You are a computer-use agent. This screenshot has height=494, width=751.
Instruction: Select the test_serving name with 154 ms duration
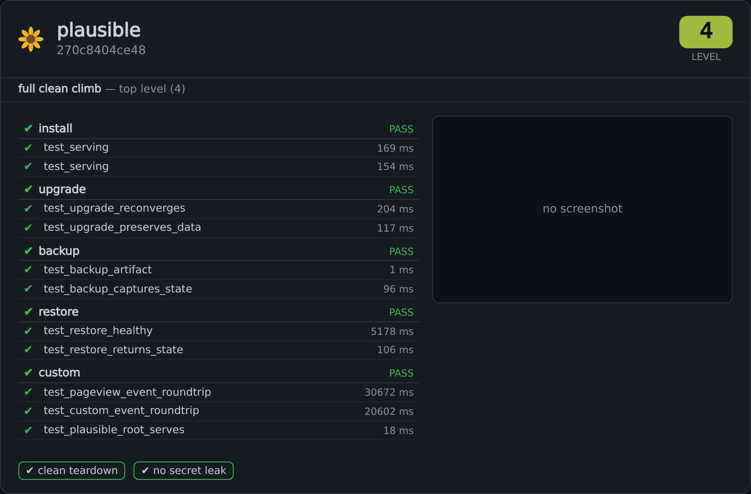pyautogui.click(x=76, y=167)
